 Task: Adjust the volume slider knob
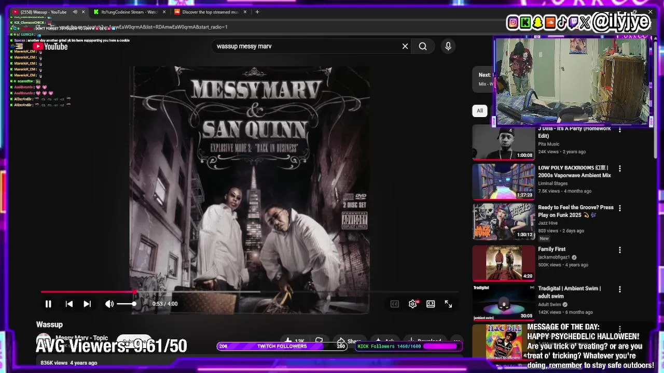[x=134, y=304]
